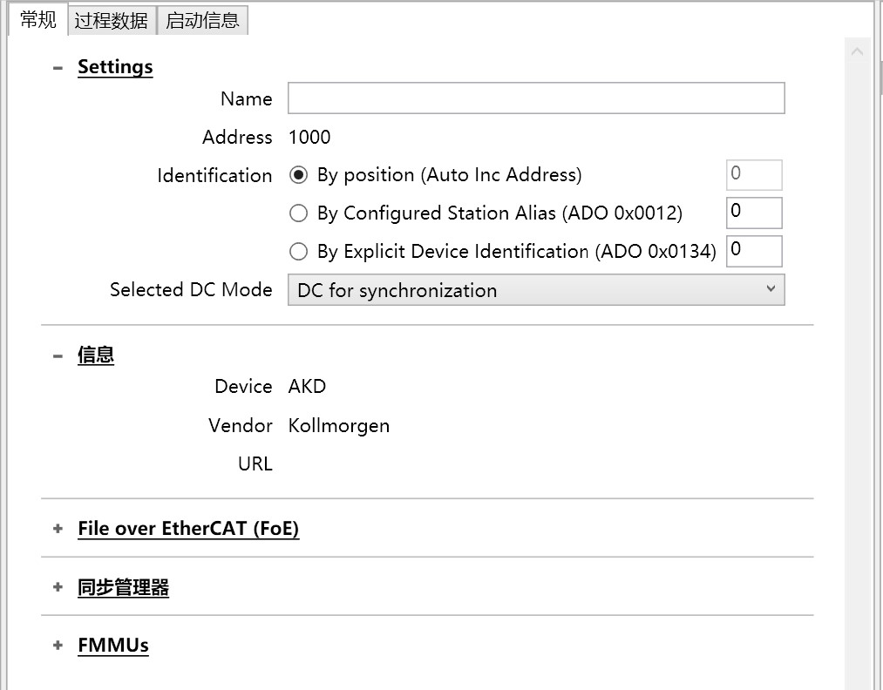This screenshot has height=690, width=883.
Task: Click the 同步管理器 section header
Action: point(123,587)
